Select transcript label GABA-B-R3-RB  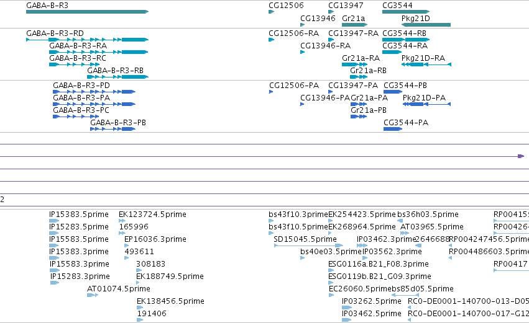coord(116,71)
